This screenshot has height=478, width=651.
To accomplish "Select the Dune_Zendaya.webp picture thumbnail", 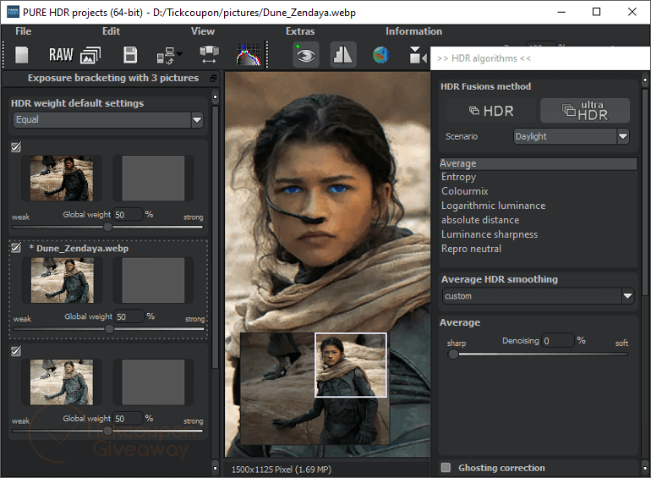I will click(x=63, y=280).
